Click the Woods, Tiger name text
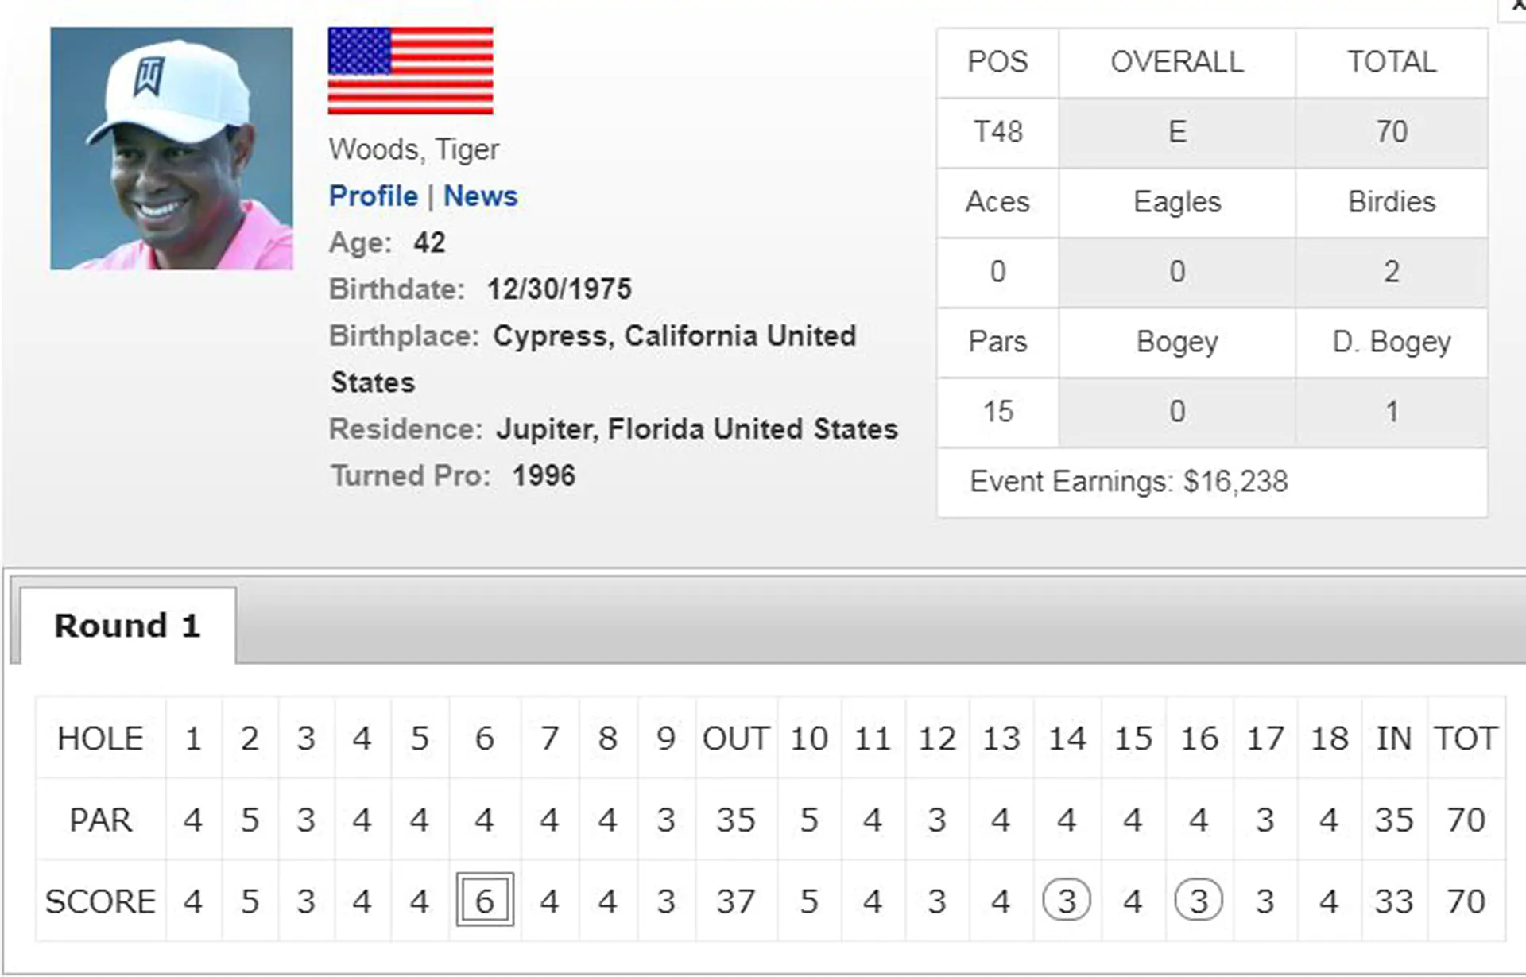 [414, 149]
